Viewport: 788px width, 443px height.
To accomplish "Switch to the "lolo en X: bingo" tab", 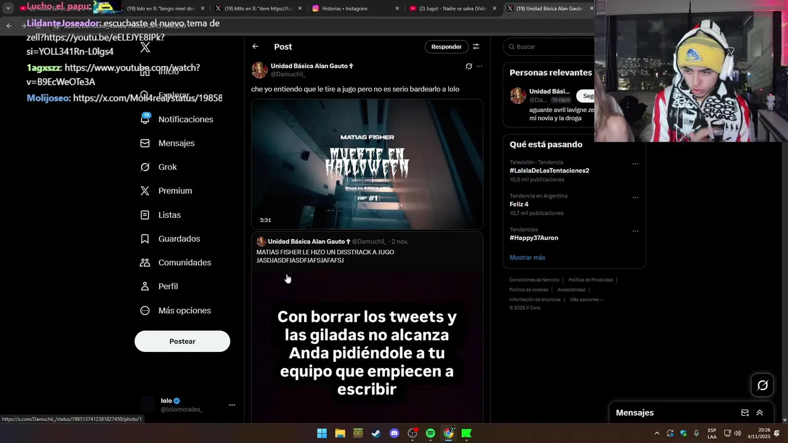I will [161, 9].
